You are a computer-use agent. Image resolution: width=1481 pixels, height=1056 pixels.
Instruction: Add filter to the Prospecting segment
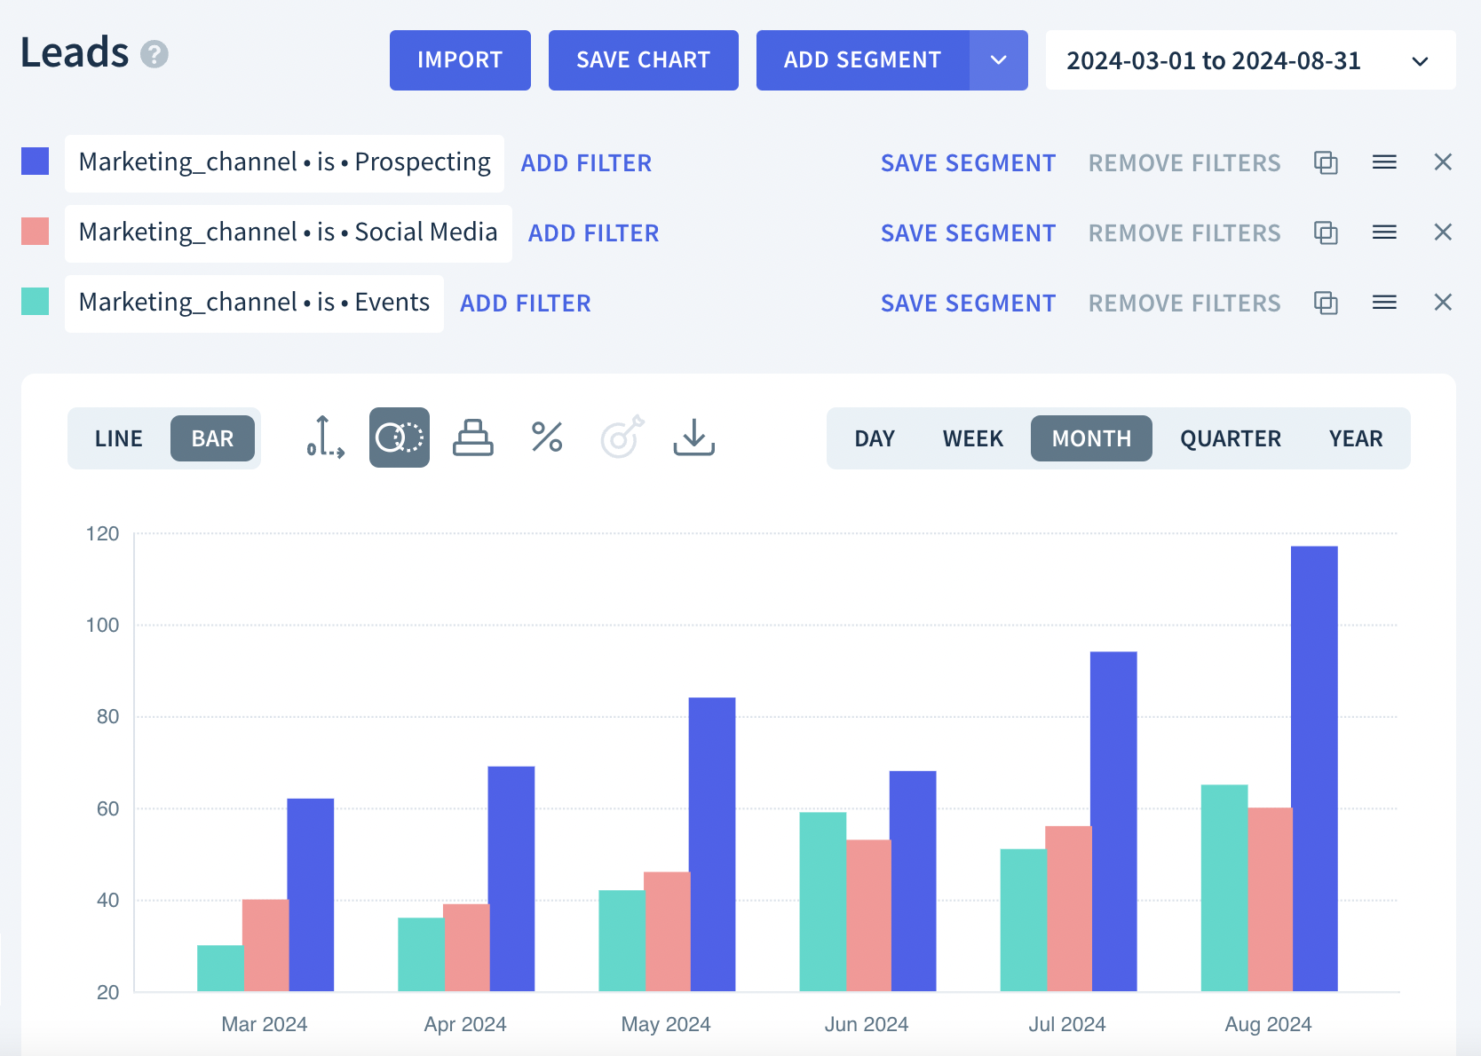tap(586, 163)
